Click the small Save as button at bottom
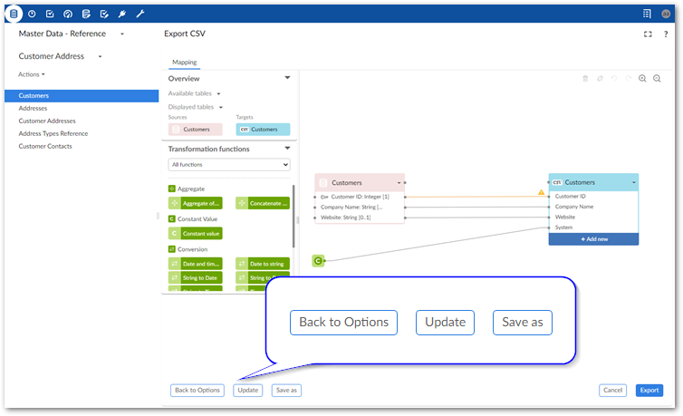 pos(286,391)
